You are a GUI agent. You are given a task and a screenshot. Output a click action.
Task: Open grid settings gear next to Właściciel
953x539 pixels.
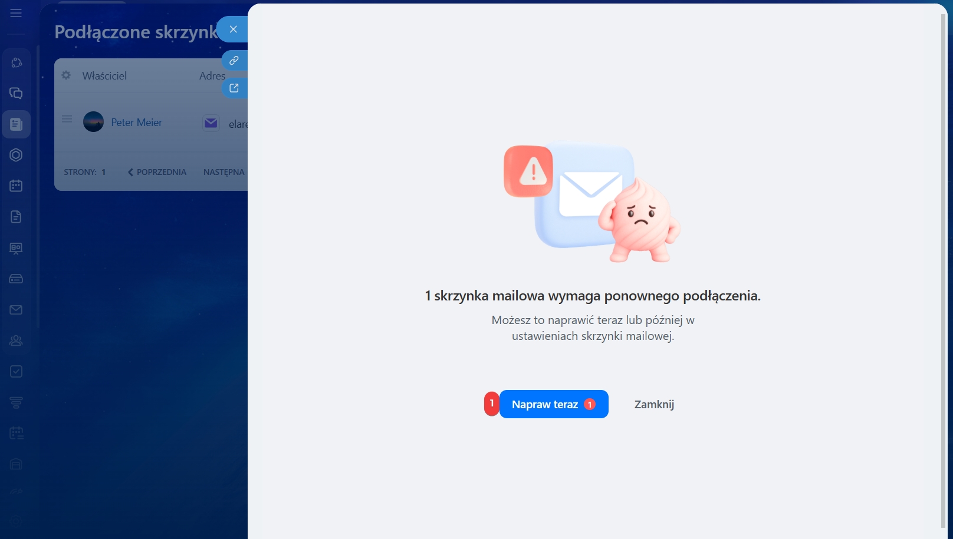66,75
